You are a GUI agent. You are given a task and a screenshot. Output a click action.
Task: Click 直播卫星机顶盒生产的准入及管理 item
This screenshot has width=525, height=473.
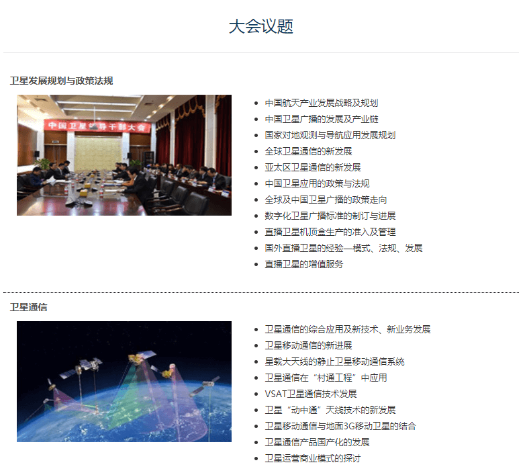330,232
